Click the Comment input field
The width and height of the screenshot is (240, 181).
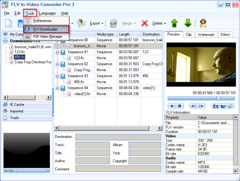(118, 169)
